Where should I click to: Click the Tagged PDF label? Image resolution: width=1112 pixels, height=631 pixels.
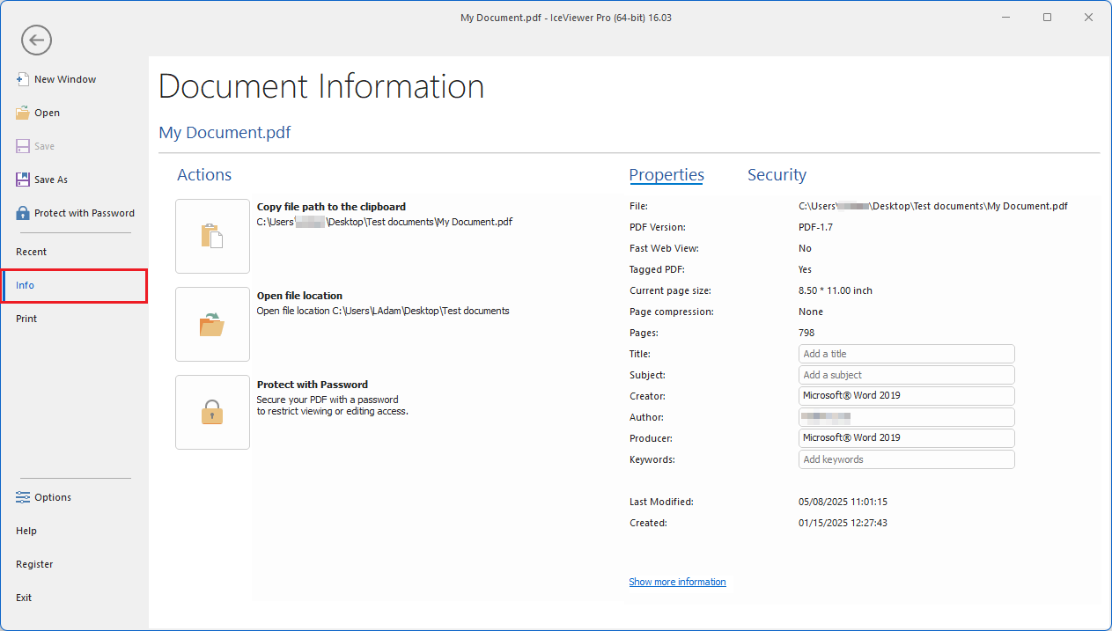[x=657, y=269]
